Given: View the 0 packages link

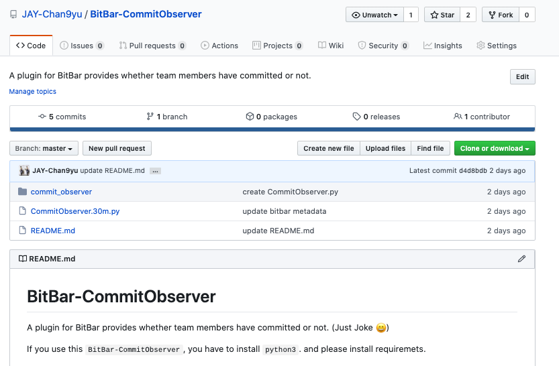Looking at the screenshot, I should tap(271, 117).
